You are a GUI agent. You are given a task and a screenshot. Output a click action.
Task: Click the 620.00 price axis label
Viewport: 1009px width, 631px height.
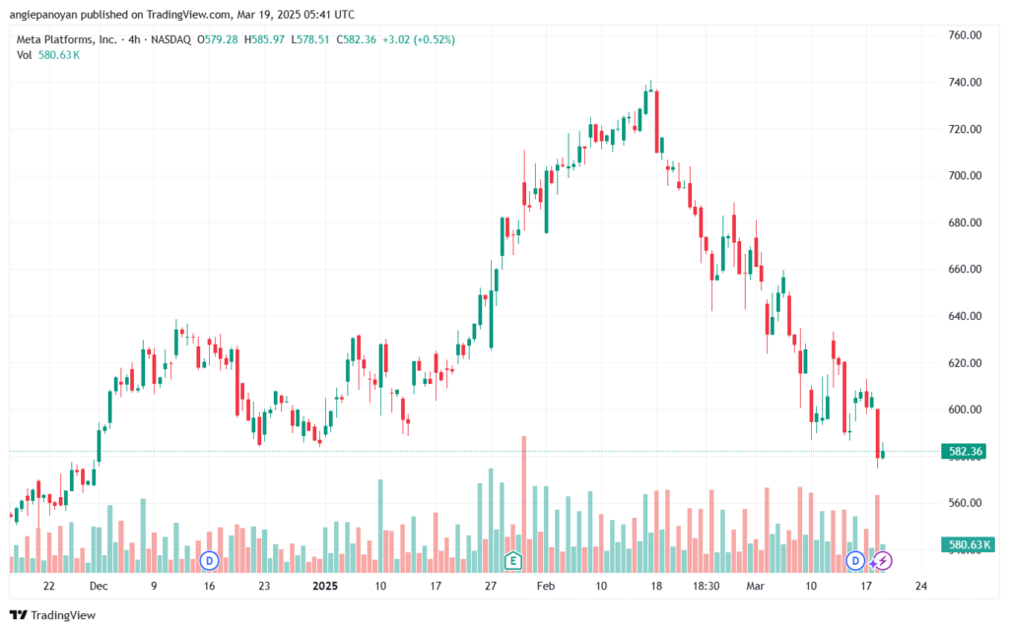tap(965, 363)
